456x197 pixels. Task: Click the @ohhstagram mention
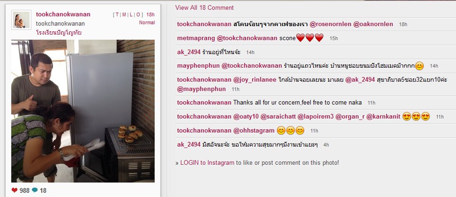click(x=254, y=131)
